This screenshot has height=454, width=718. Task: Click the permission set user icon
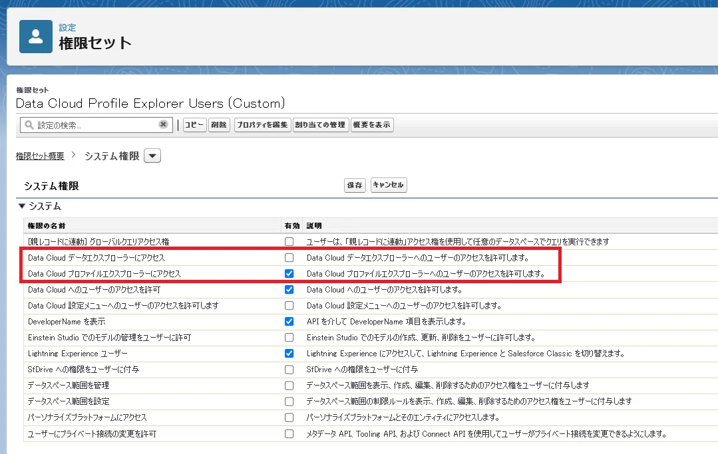(36, 37)
